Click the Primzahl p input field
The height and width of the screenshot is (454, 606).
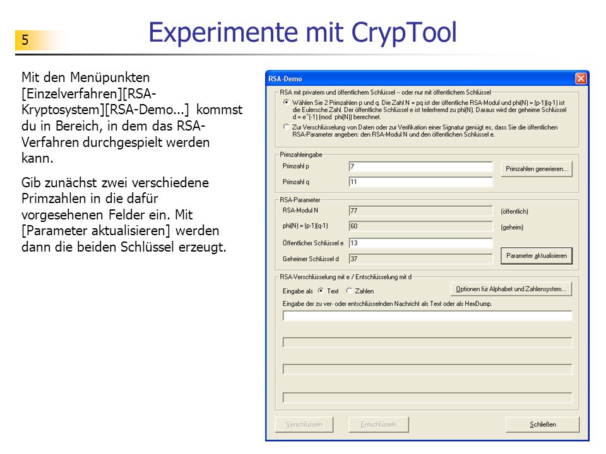coord(421,166)
